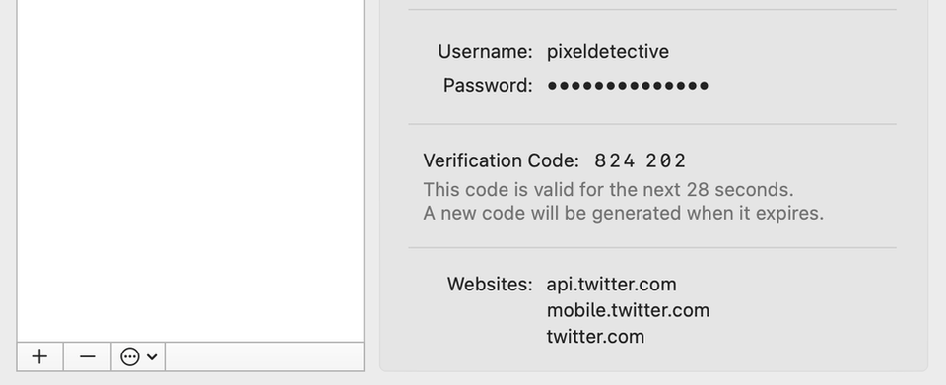Click the Verification Code label

point(502,160)
